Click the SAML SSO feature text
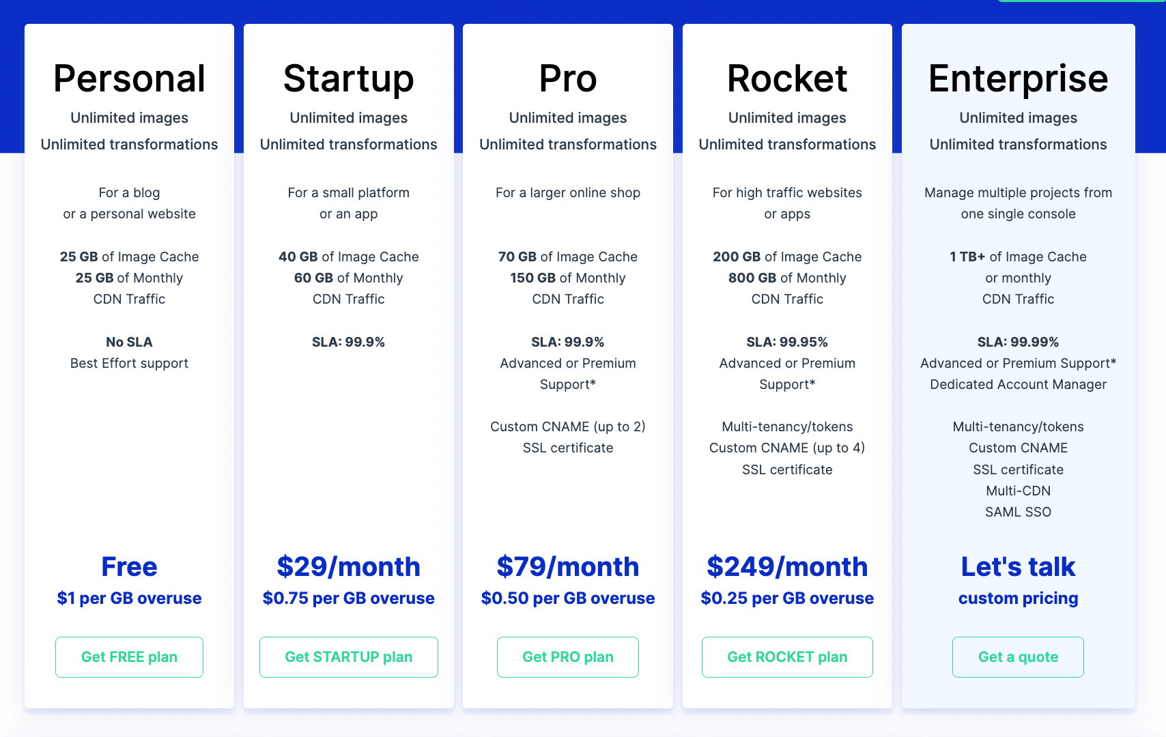Viewport: 1166px width, 737px height. click(x=1018, y=512)
